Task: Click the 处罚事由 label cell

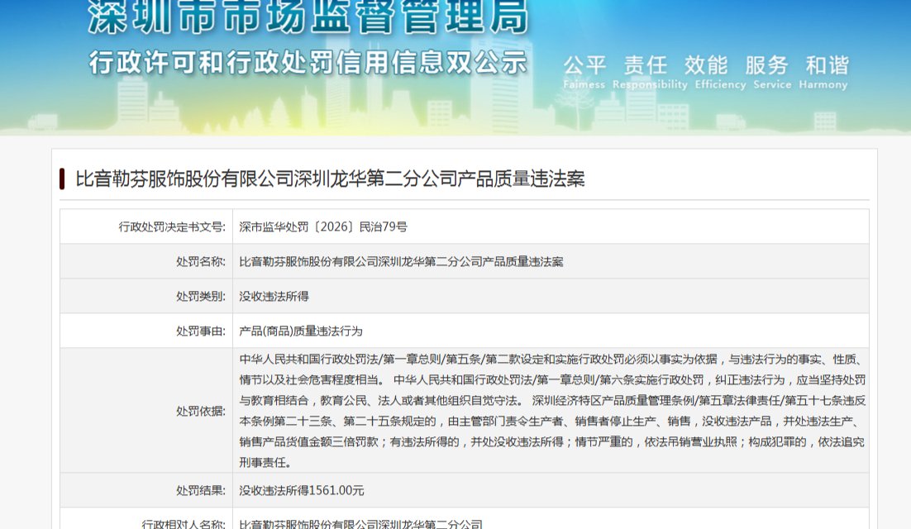Action: (146, 331)
